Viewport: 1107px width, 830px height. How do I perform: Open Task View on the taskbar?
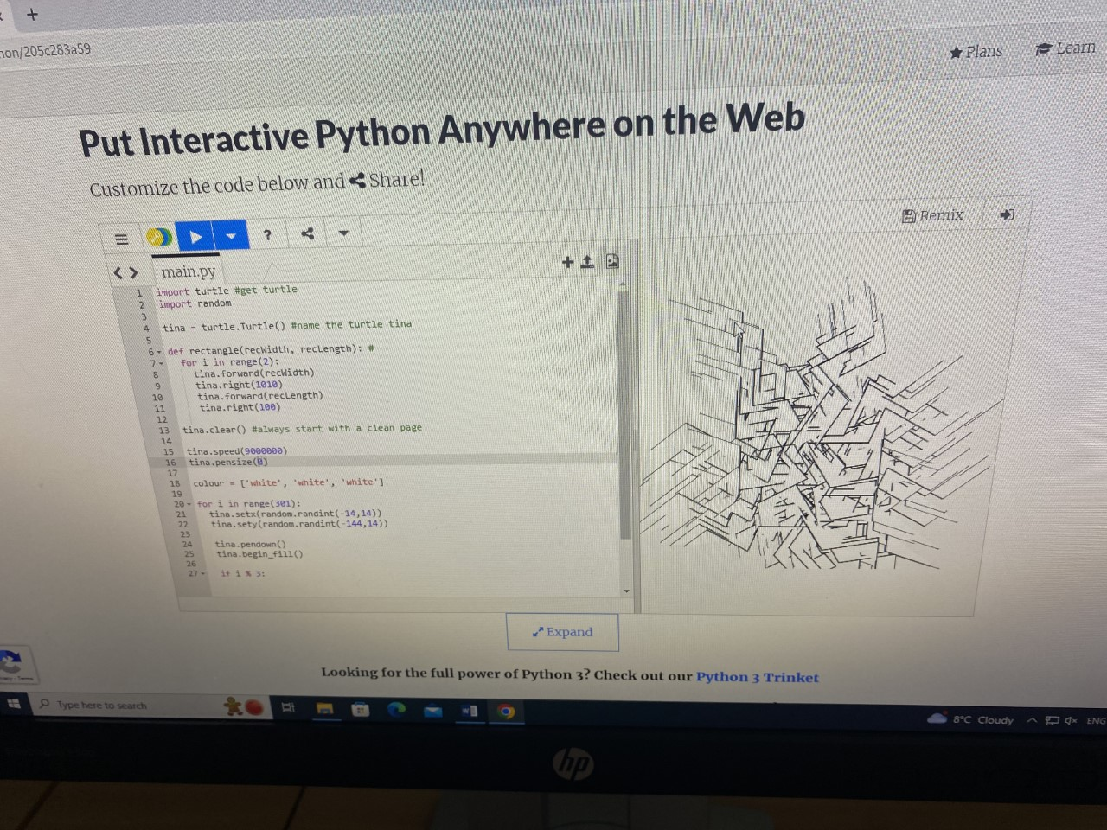click(288, 708)
